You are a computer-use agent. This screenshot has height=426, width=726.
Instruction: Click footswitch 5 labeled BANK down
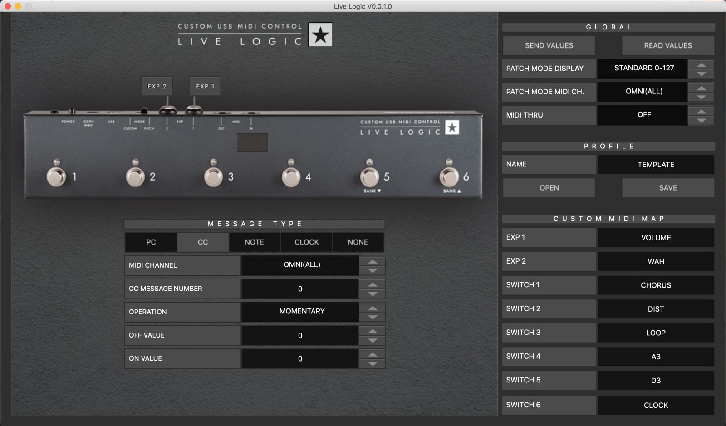[x=369, y=176]
